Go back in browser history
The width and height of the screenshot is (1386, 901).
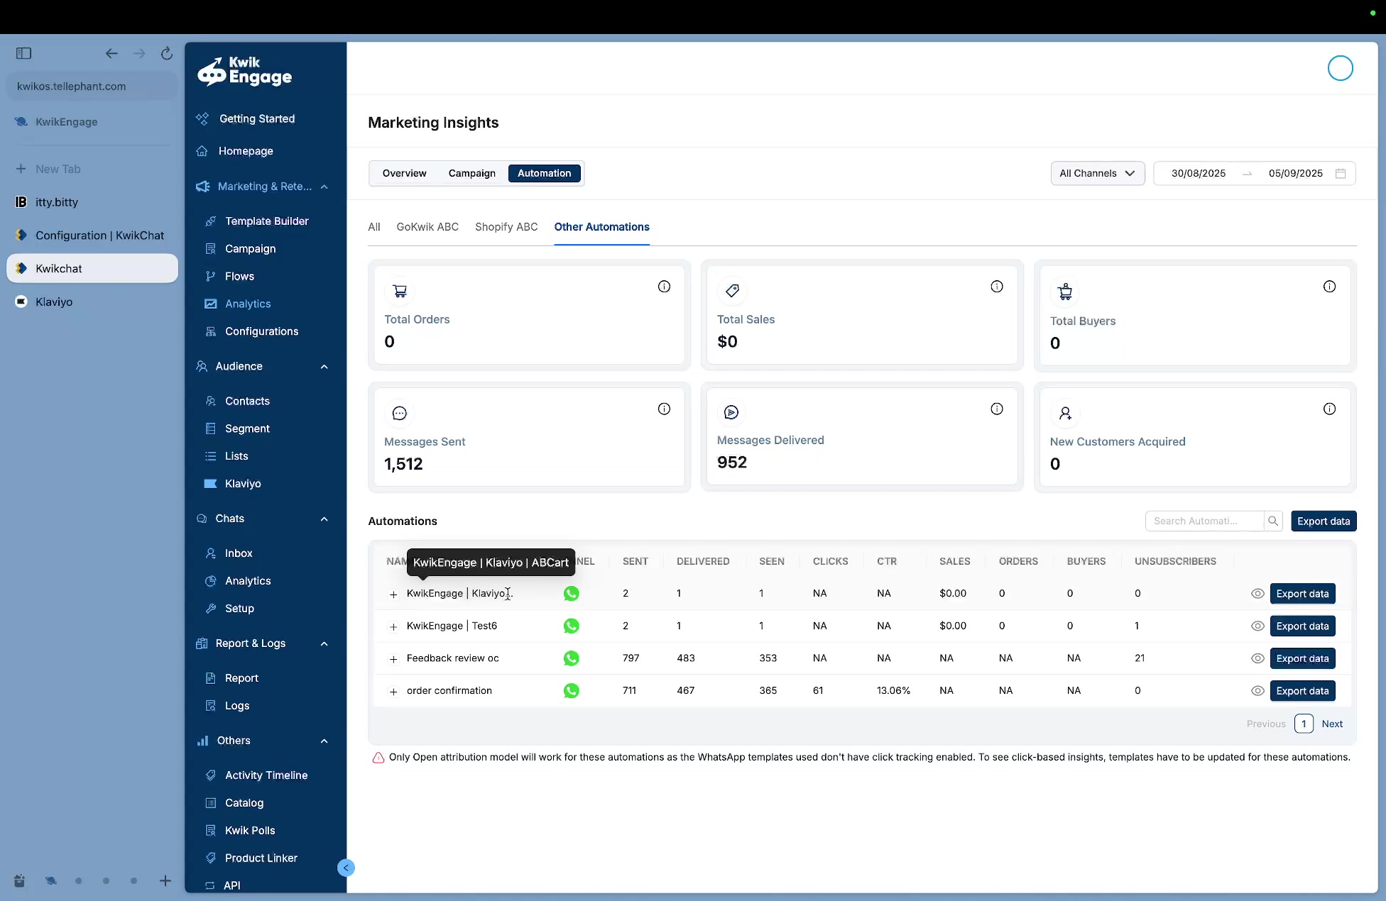point(111,53)
